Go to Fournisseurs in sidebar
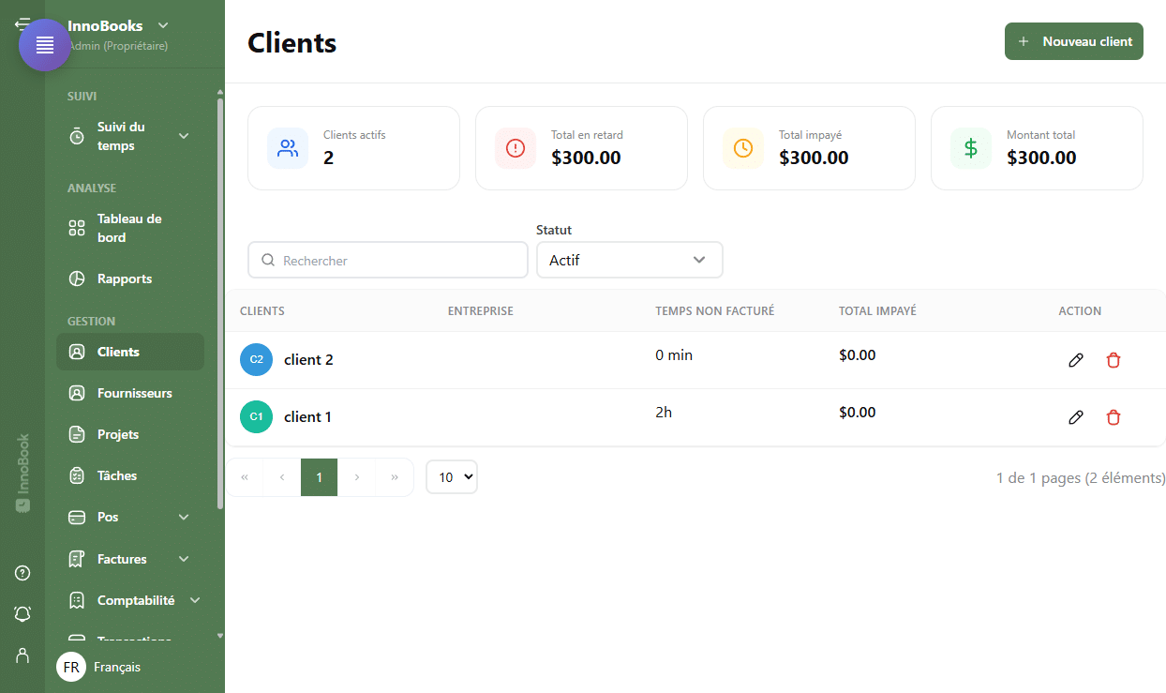This screenshot has width=1166, height=693. click(x=130, y=393)
